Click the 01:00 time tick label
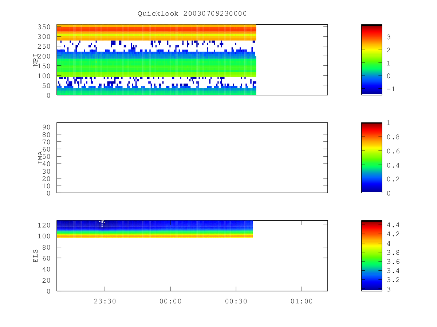This screenshot has height=327, width=437. click(302, 301)
